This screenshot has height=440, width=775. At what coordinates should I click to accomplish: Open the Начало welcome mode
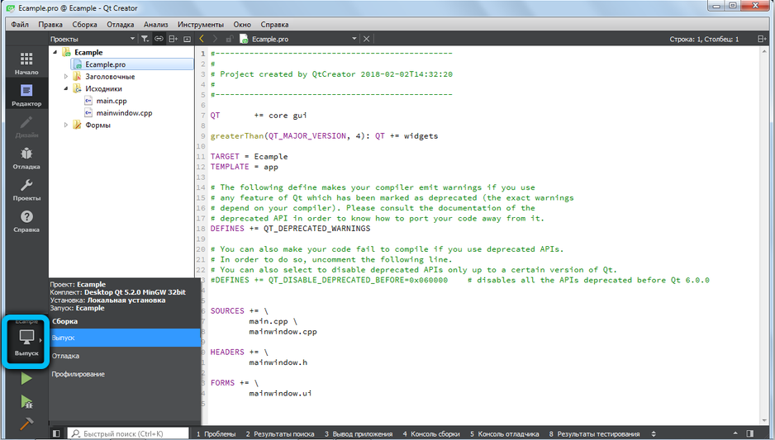click(x=26, y=64)
